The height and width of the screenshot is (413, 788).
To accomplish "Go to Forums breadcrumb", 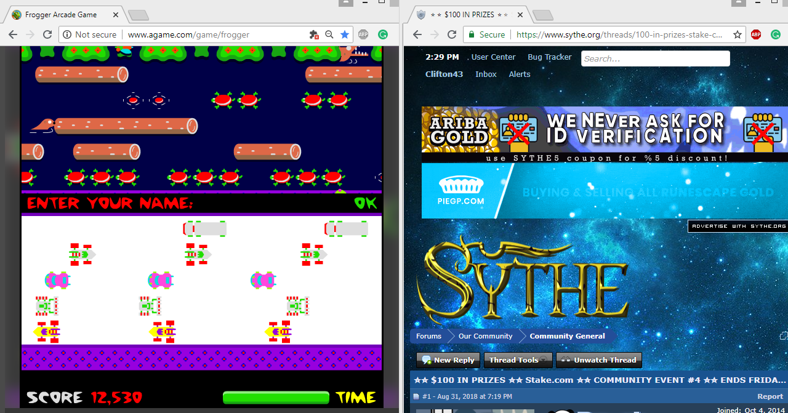I will coord(428,336).
